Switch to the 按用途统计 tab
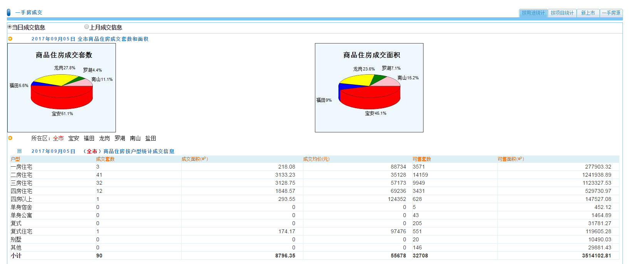Image resolution: width=631 pixels, height=264 pixels. click(x=533, y=13)
